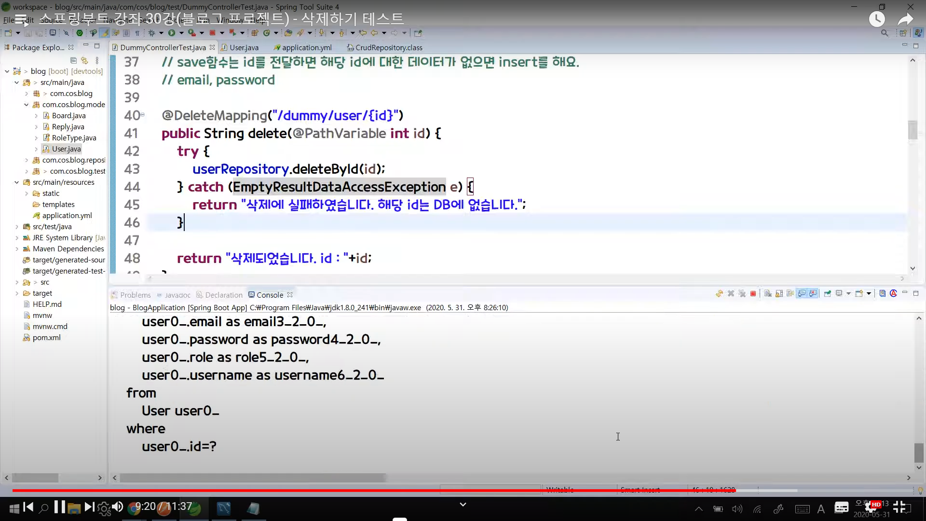Expand the com.cos.blog package node
This screenshot has height=521, width=926.
[27, 94]
